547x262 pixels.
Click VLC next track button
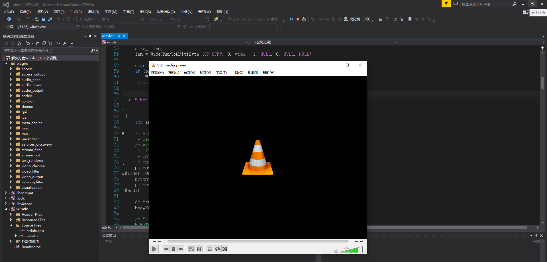tap(181, 249)
